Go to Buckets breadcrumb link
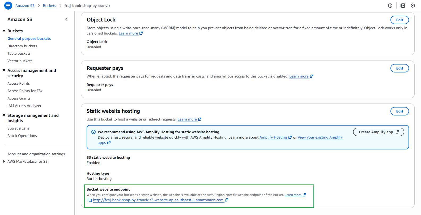421x215 pixels. point(49,6)
